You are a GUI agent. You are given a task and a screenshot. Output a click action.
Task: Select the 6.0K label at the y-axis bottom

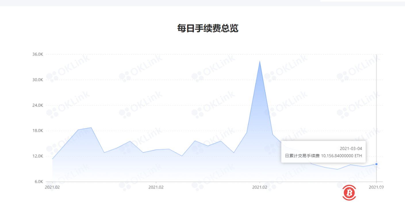[39, 182]
